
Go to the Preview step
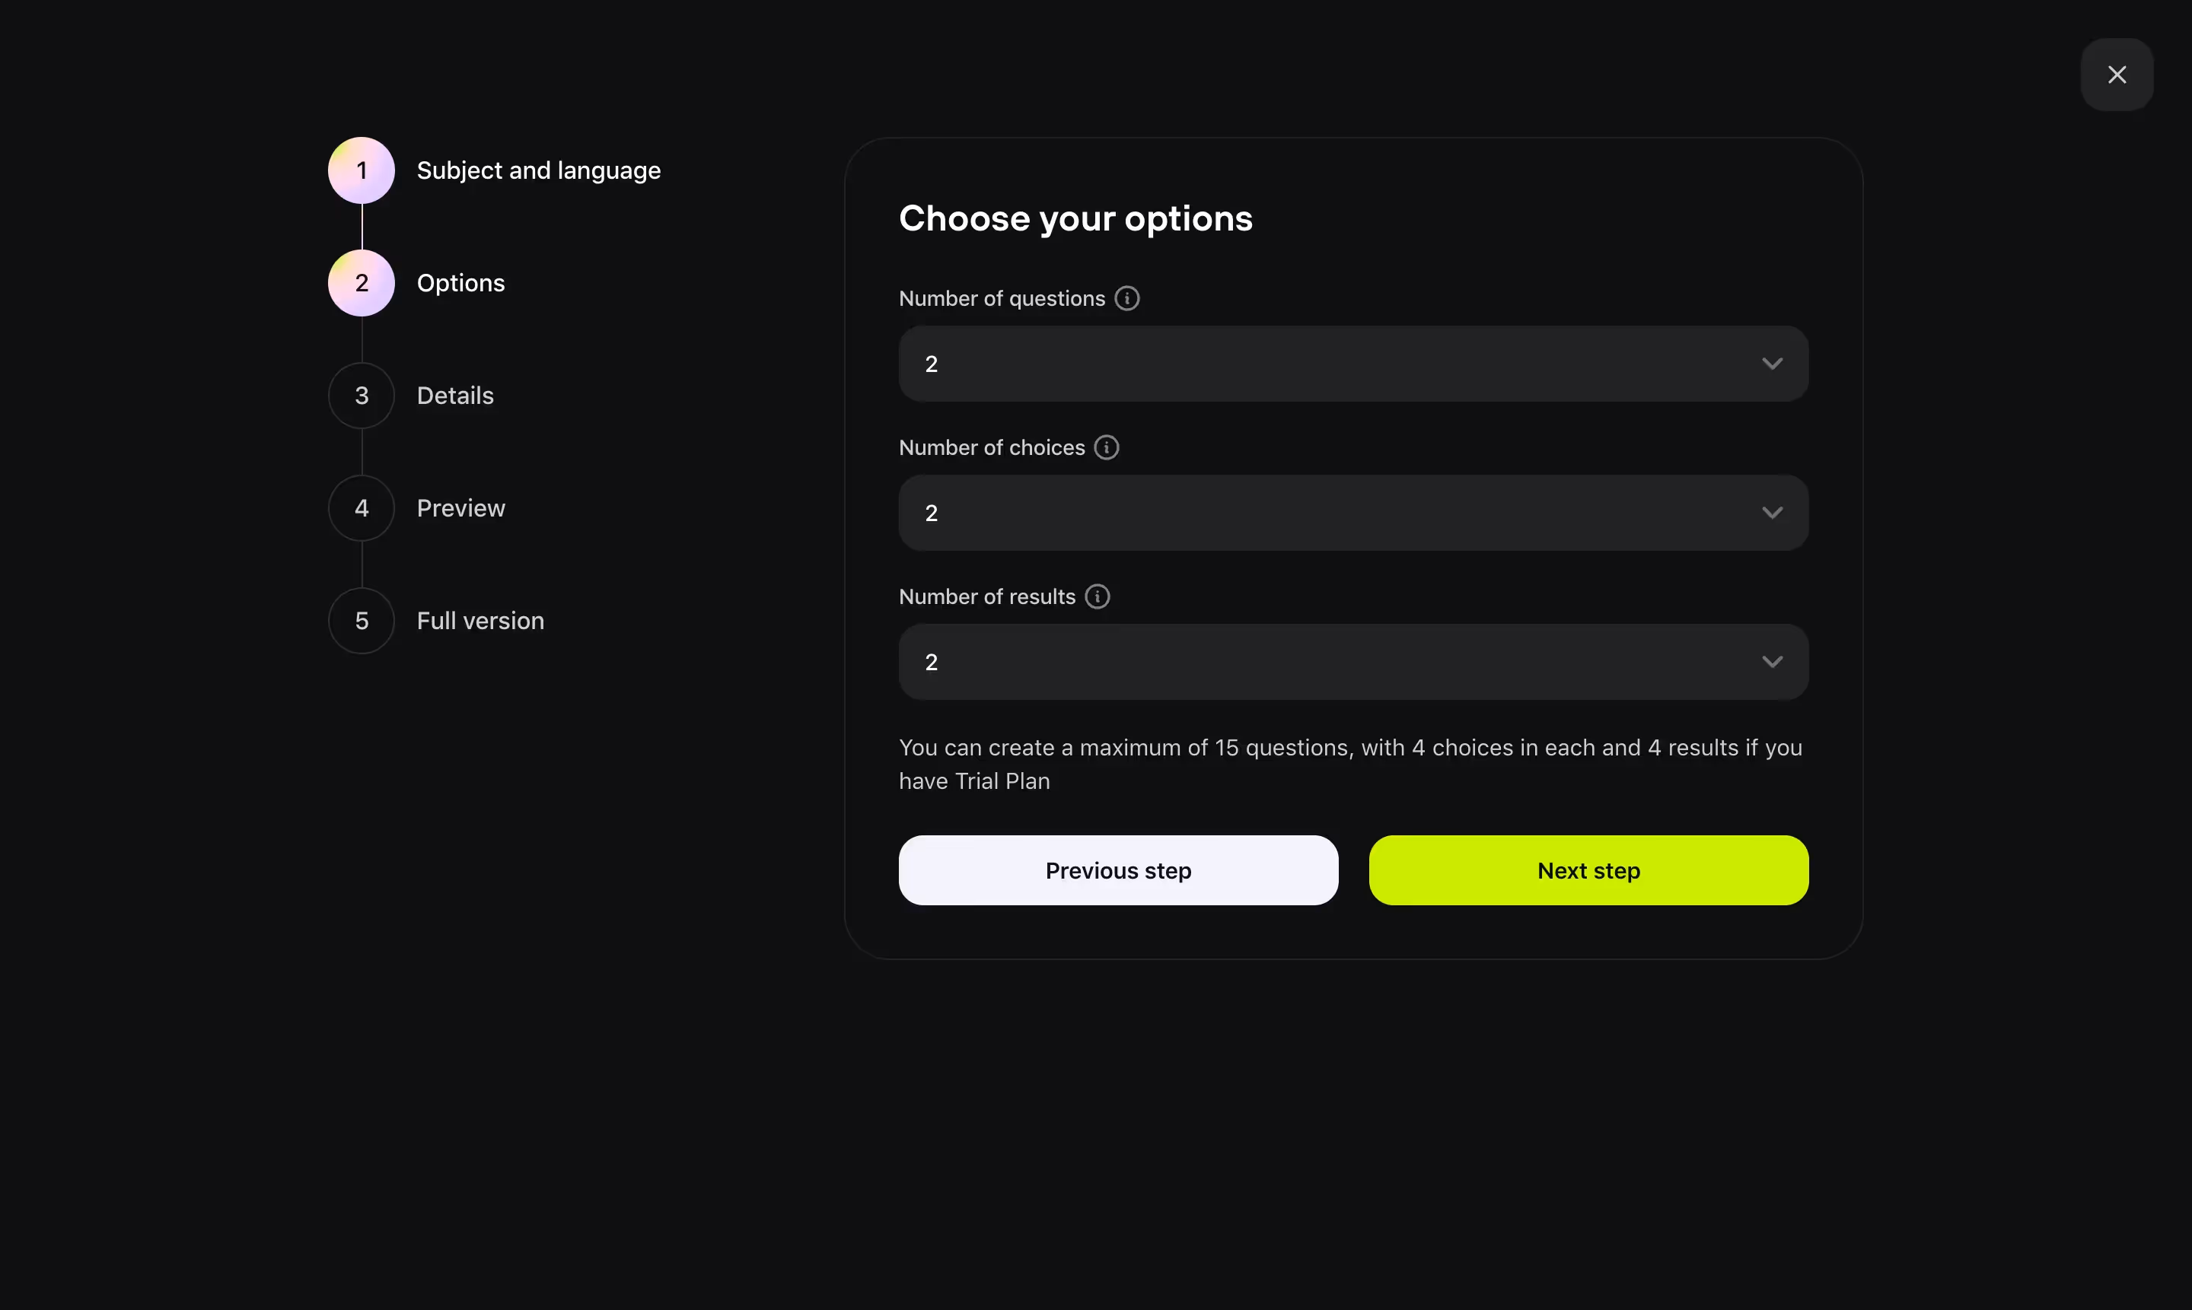(461, 507)
